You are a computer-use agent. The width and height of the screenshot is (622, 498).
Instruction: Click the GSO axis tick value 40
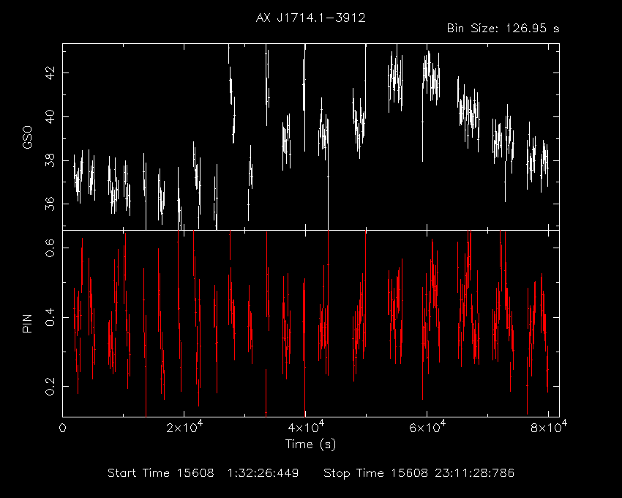coord(50,116)
